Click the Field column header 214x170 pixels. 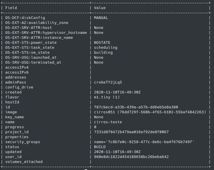coord(11,8)
